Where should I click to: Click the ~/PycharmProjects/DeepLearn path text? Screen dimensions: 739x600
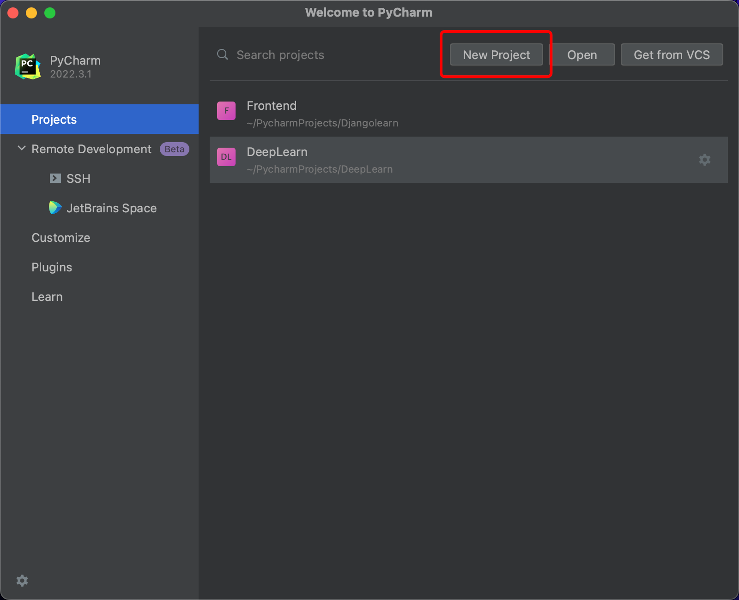[x=320, y=169]
